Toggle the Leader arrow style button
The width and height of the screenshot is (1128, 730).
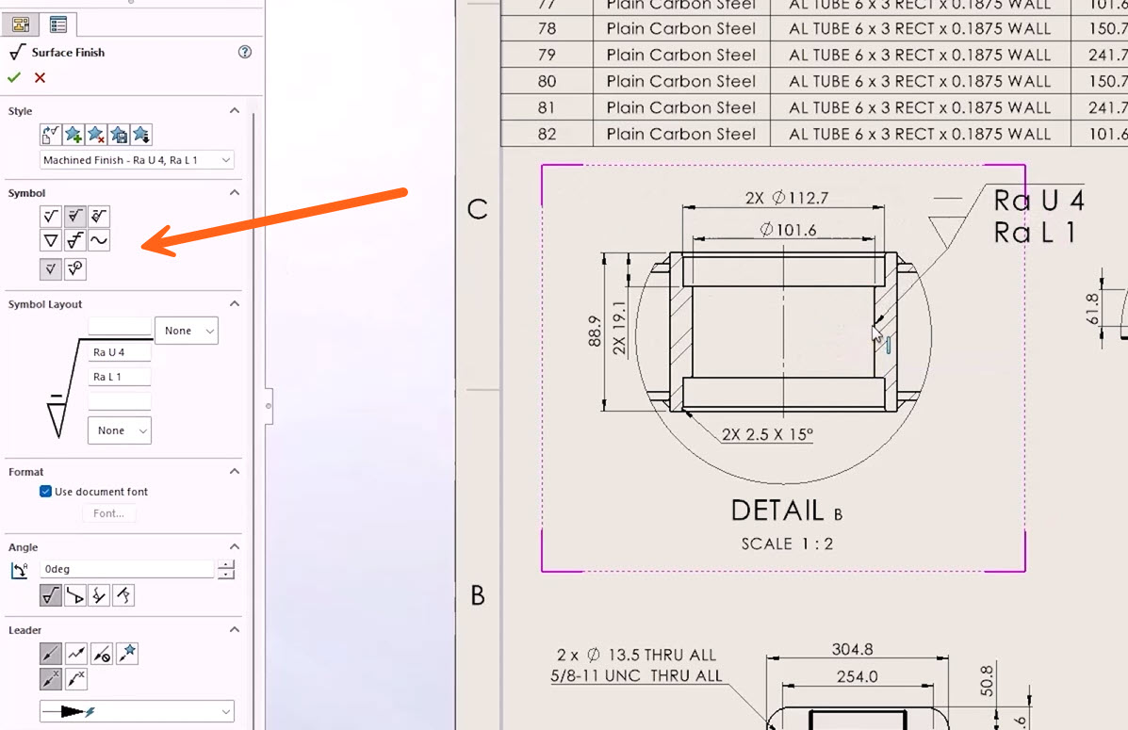pos(51,654)
